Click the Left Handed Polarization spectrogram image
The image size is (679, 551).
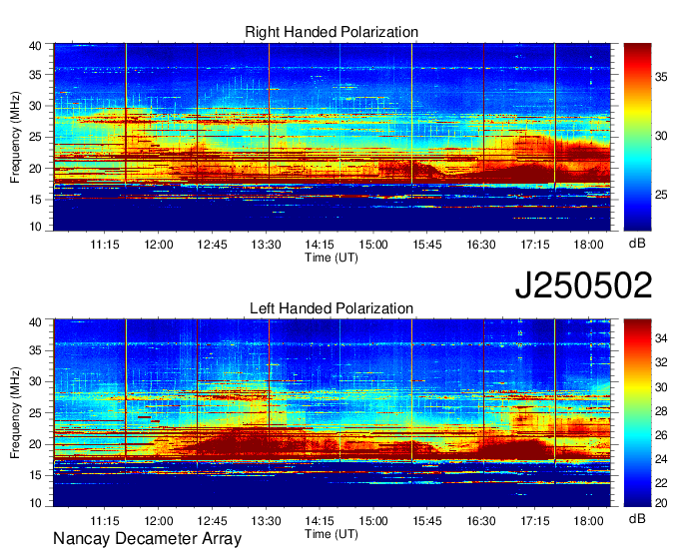tap(332, 413)
